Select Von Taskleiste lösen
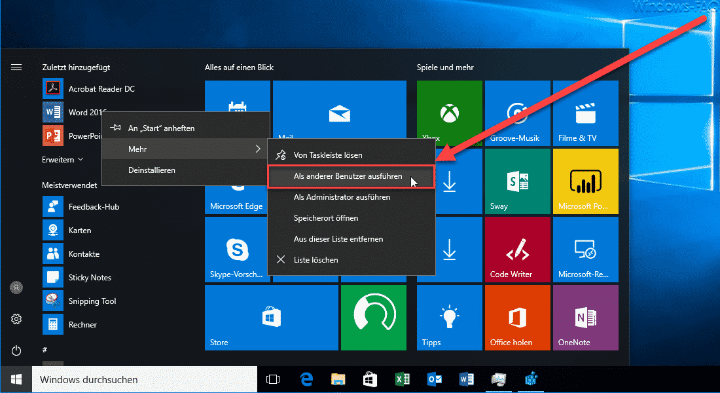 click(351, 155)
